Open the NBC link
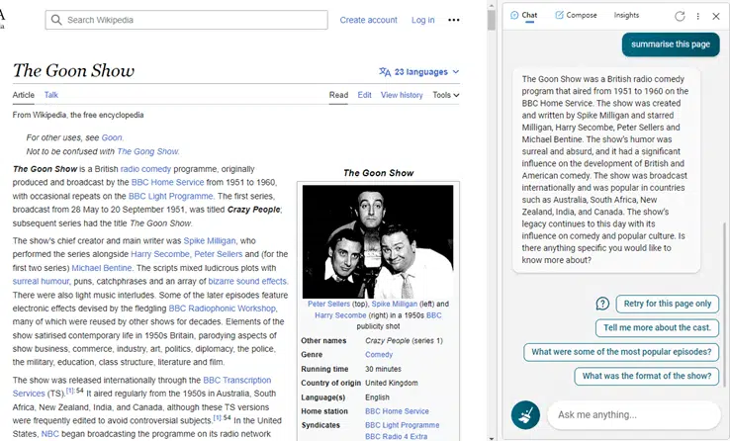 coord(49,434)
